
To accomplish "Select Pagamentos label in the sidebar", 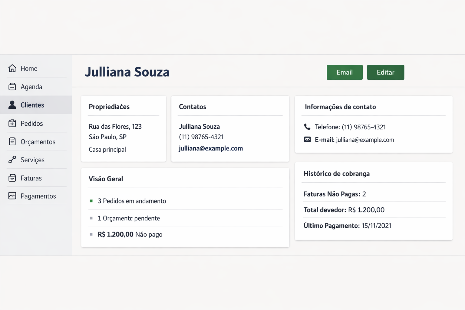I will [x=38, y=196].
